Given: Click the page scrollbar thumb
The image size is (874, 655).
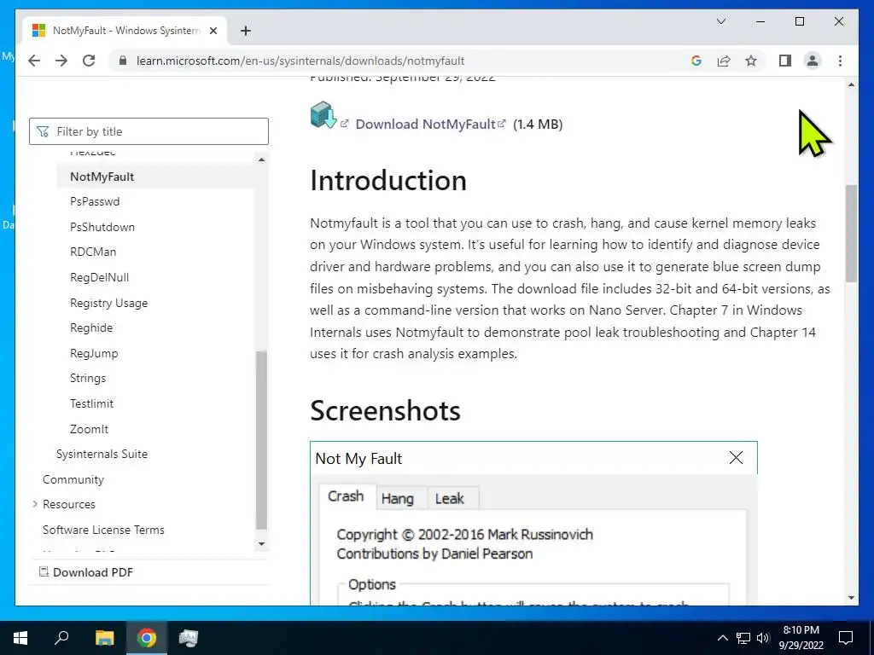Looking at the screenshot, I should tap(851, 234).
